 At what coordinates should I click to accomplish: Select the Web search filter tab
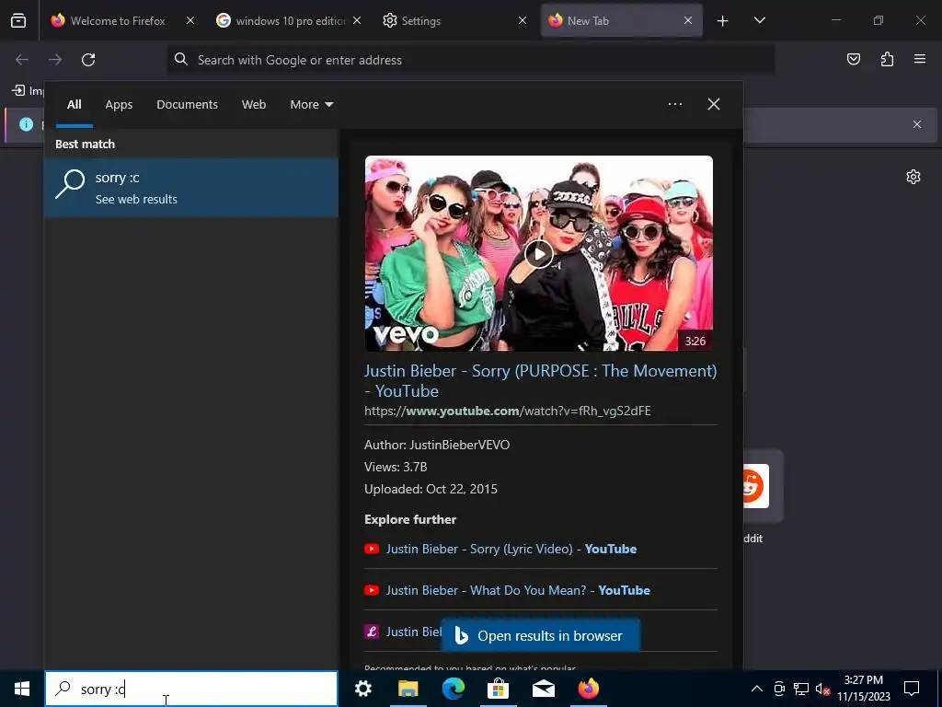coord(254,105)
